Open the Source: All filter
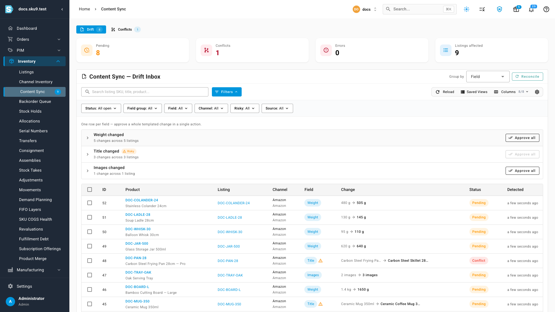The height and width of the screenshot is (312, 555). point(277,108)
